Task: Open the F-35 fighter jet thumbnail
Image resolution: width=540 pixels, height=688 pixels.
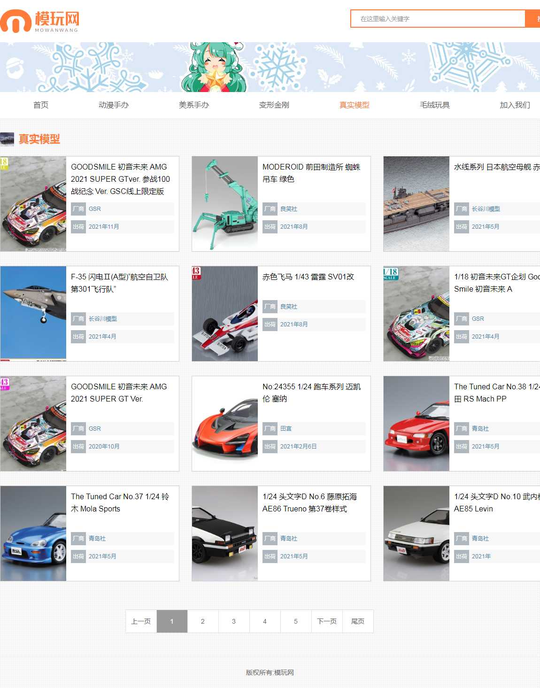Action: point(33,314)
